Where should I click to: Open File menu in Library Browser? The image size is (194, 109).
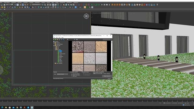pyautogui.click(x=54, y=38)
